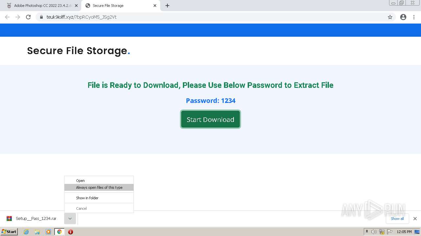Choose Open from the download context menu
The image size is (421, 236).
click(99, 181)
